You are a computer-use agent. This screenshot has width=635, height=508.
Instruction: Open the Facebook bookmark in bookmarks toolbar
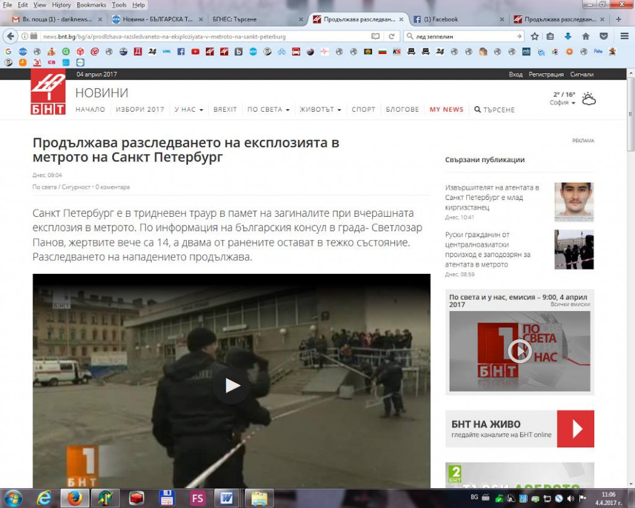click(181, 52)
